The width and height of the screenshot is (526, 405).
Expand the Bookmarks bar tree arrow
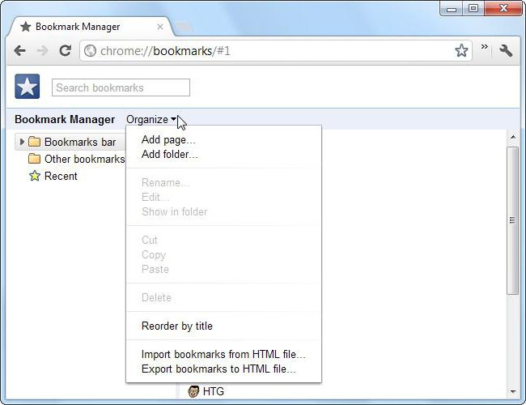[x=22, y=142]
